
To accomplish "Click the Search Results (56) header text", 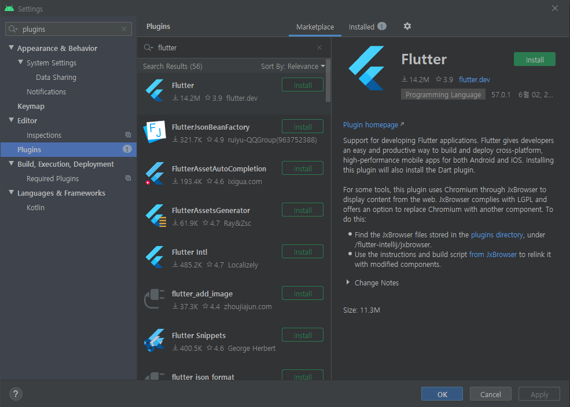I will [x=172, y=66].
